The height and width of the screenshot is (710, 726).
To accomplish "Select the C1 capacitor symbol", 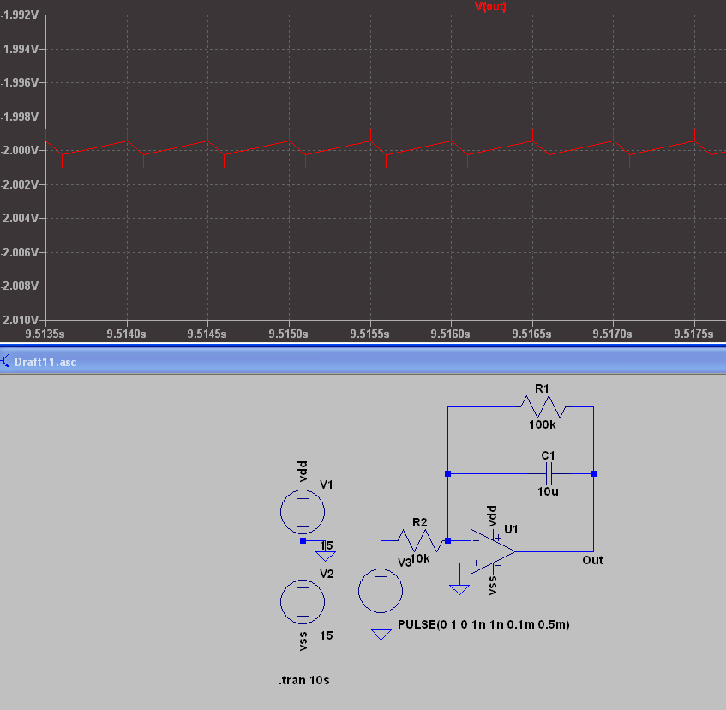I will click(x=549, y=474).
